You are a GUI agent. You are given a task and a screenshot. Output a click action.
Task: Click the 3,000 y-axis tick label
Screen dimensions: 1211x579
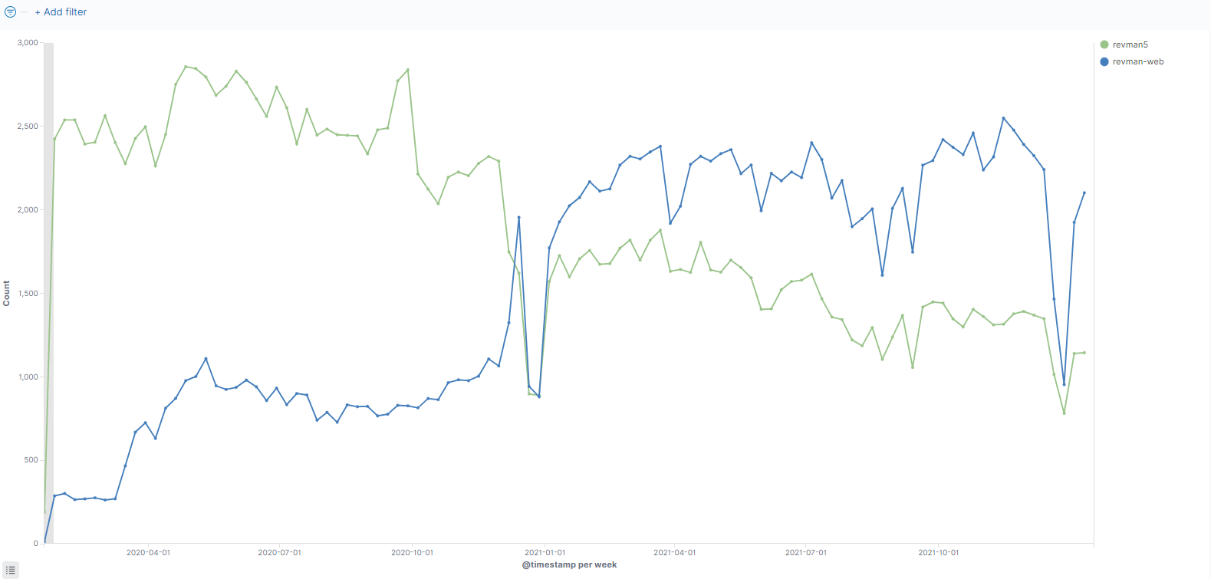coord(28,43)
